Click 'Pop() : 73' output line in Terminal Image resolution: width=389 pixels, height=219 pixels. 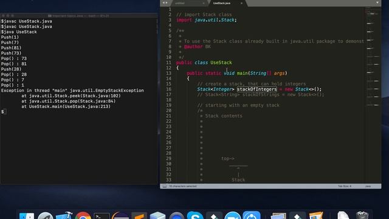(x=14, y=58)
